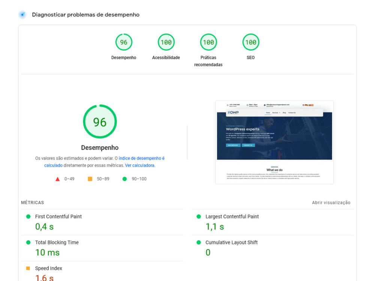The height and width of the screenshot is (281, 375).
Task: Click the '0,4 s' First Contentful Paint value
Action: (44, 227)
